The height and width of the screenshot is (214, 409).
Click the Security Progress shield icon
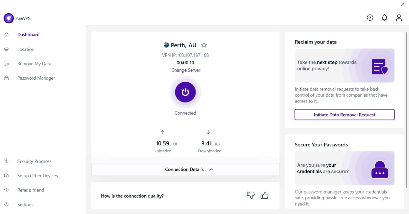click(x=6, y=161)
